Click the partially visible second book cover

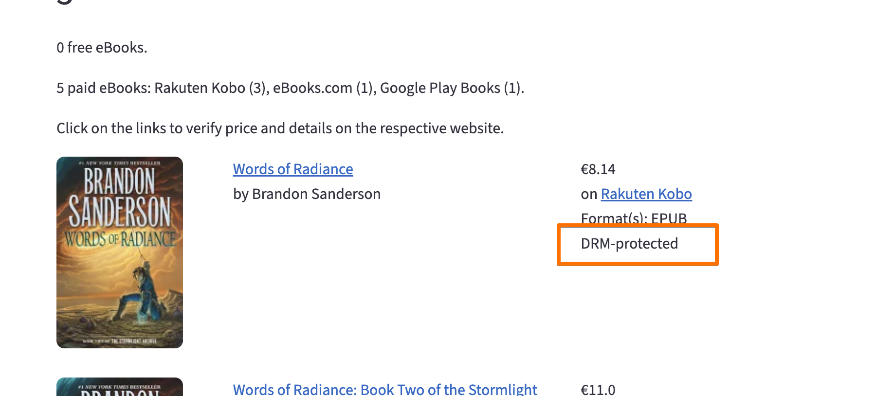pyautogui.click(x=120, y=387)
